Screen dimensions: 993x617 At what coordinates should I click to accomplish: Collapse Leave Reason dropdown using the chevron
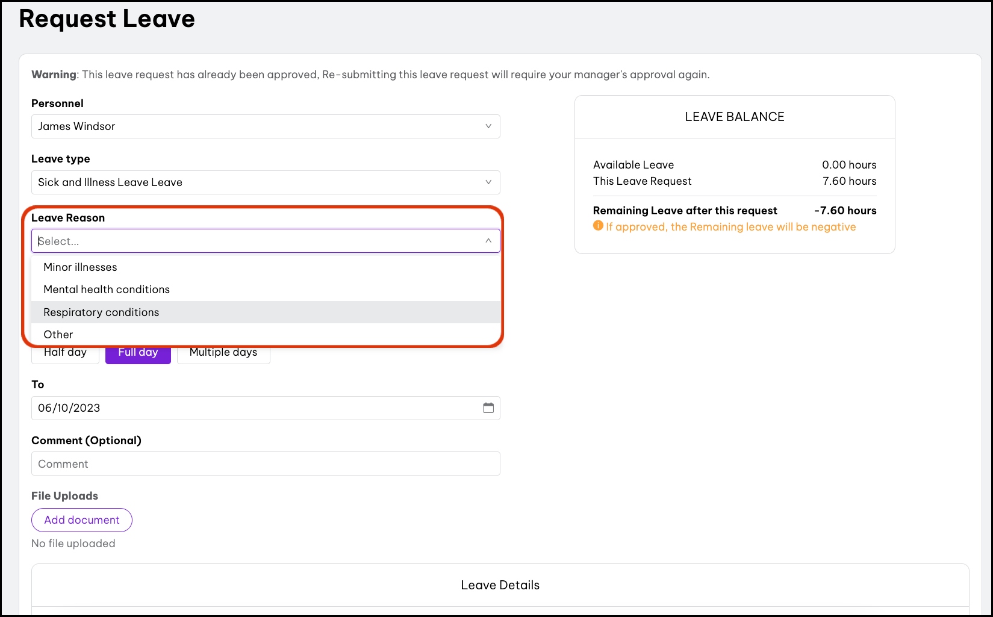click(488, 241)
